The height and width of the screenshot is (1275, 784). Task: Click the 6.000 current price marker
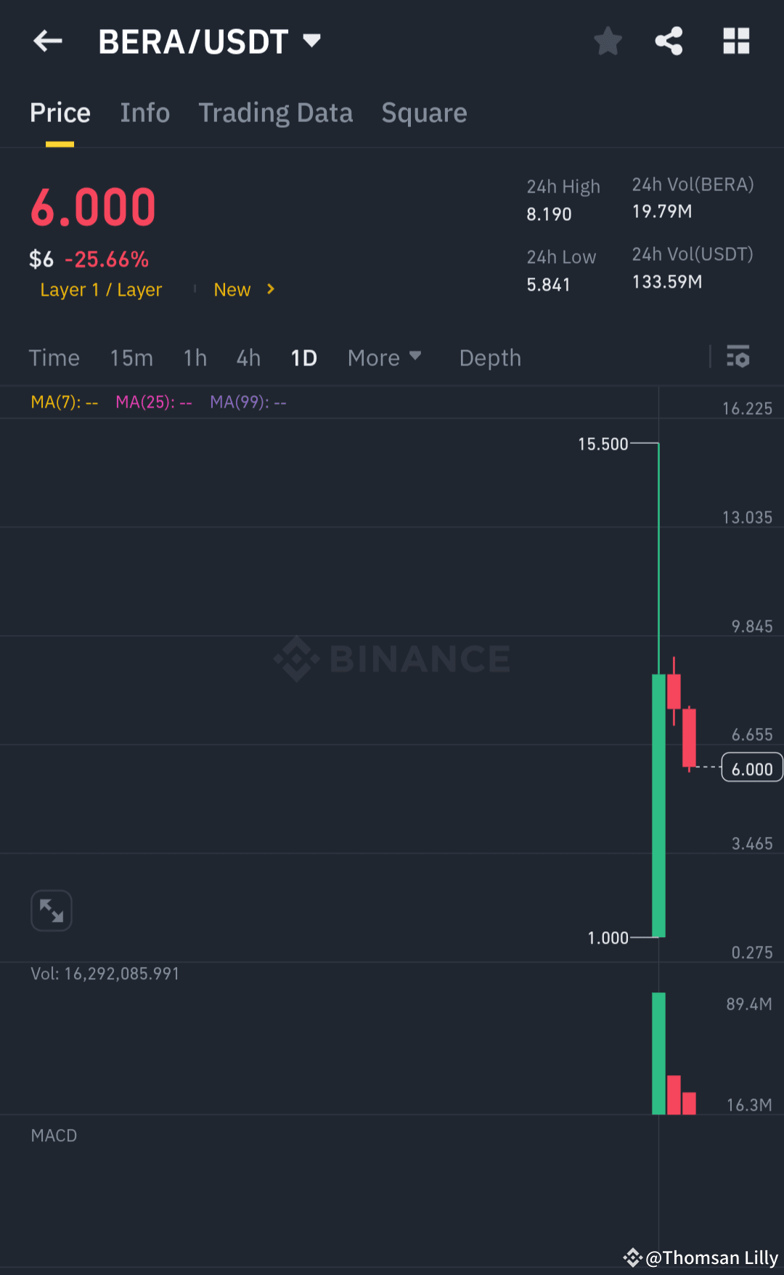coord(752,768)
